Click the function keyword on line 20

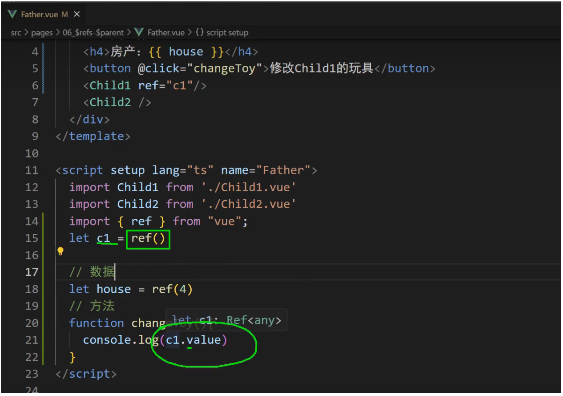[96, 323]
